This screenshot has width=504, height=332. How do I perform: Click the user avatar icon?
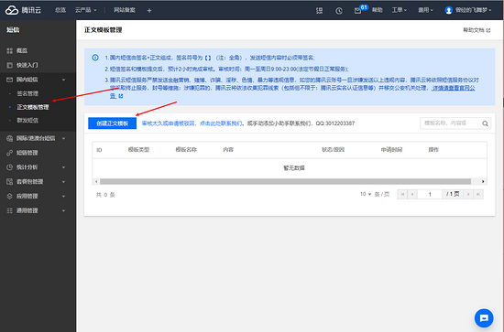(448, 10)
